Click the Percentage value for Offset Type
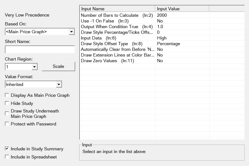The width and height of the screenshot is (249, 166). pyautogui.click(x=168, y=44)
